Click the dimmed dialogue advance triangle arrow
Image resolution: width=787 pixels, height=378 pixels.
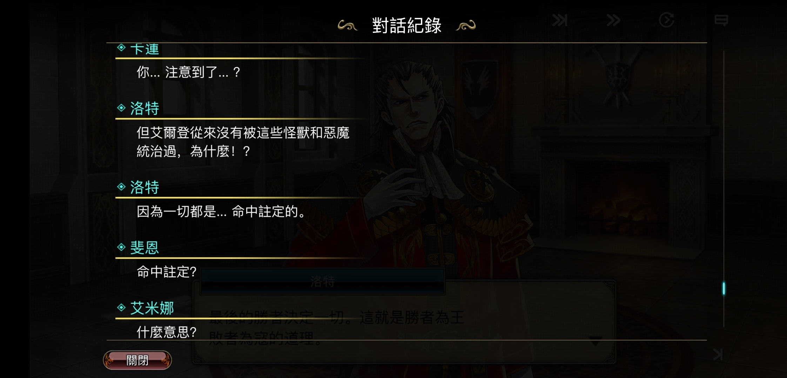595,341
